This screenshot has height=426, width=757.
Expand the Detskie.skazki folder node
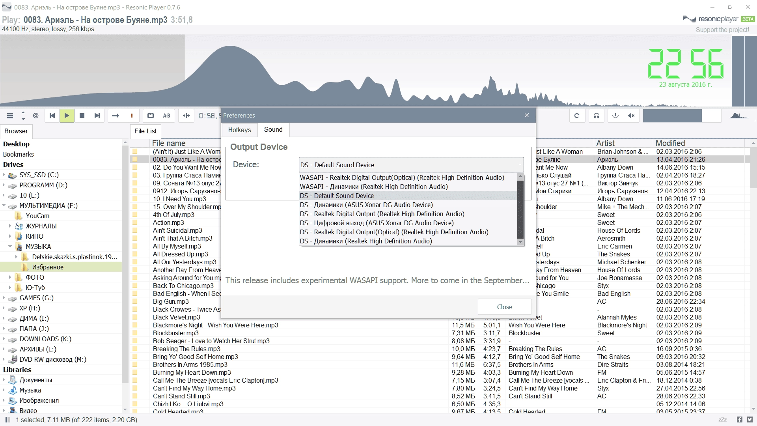click(17, 257)
